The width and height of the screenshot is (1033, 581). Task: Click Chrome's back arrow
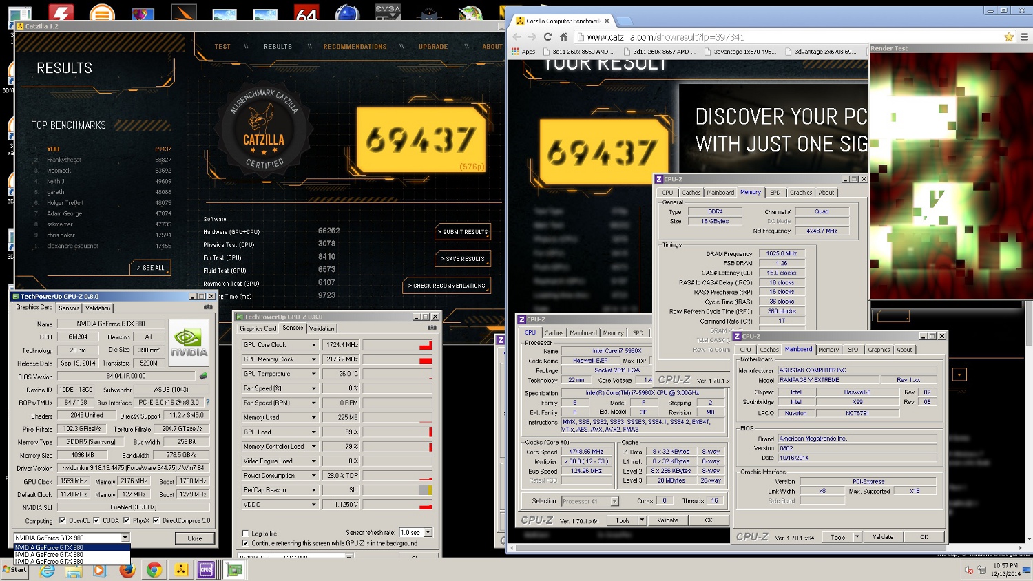[x=516, y=37]
